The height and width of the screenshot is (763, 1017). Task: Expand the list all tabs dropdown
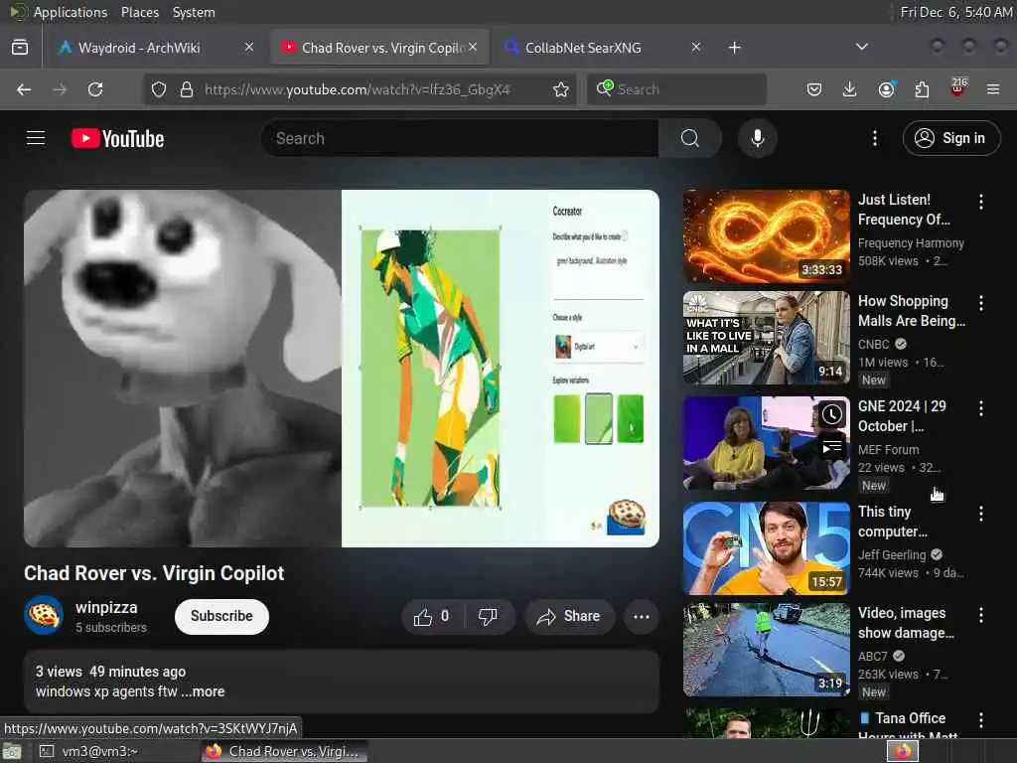coord(862,48)
